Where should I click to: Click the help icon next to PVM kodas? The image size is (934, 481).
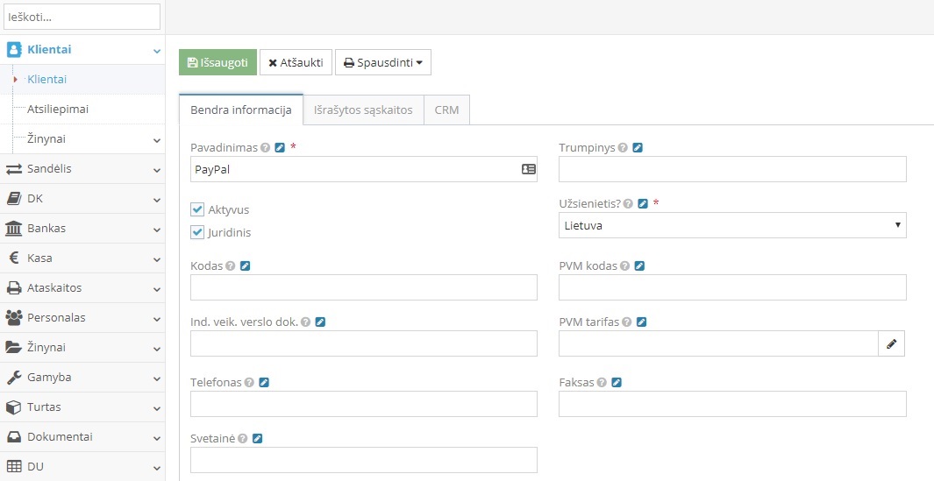pyautogui.click(x=624, y=266)
